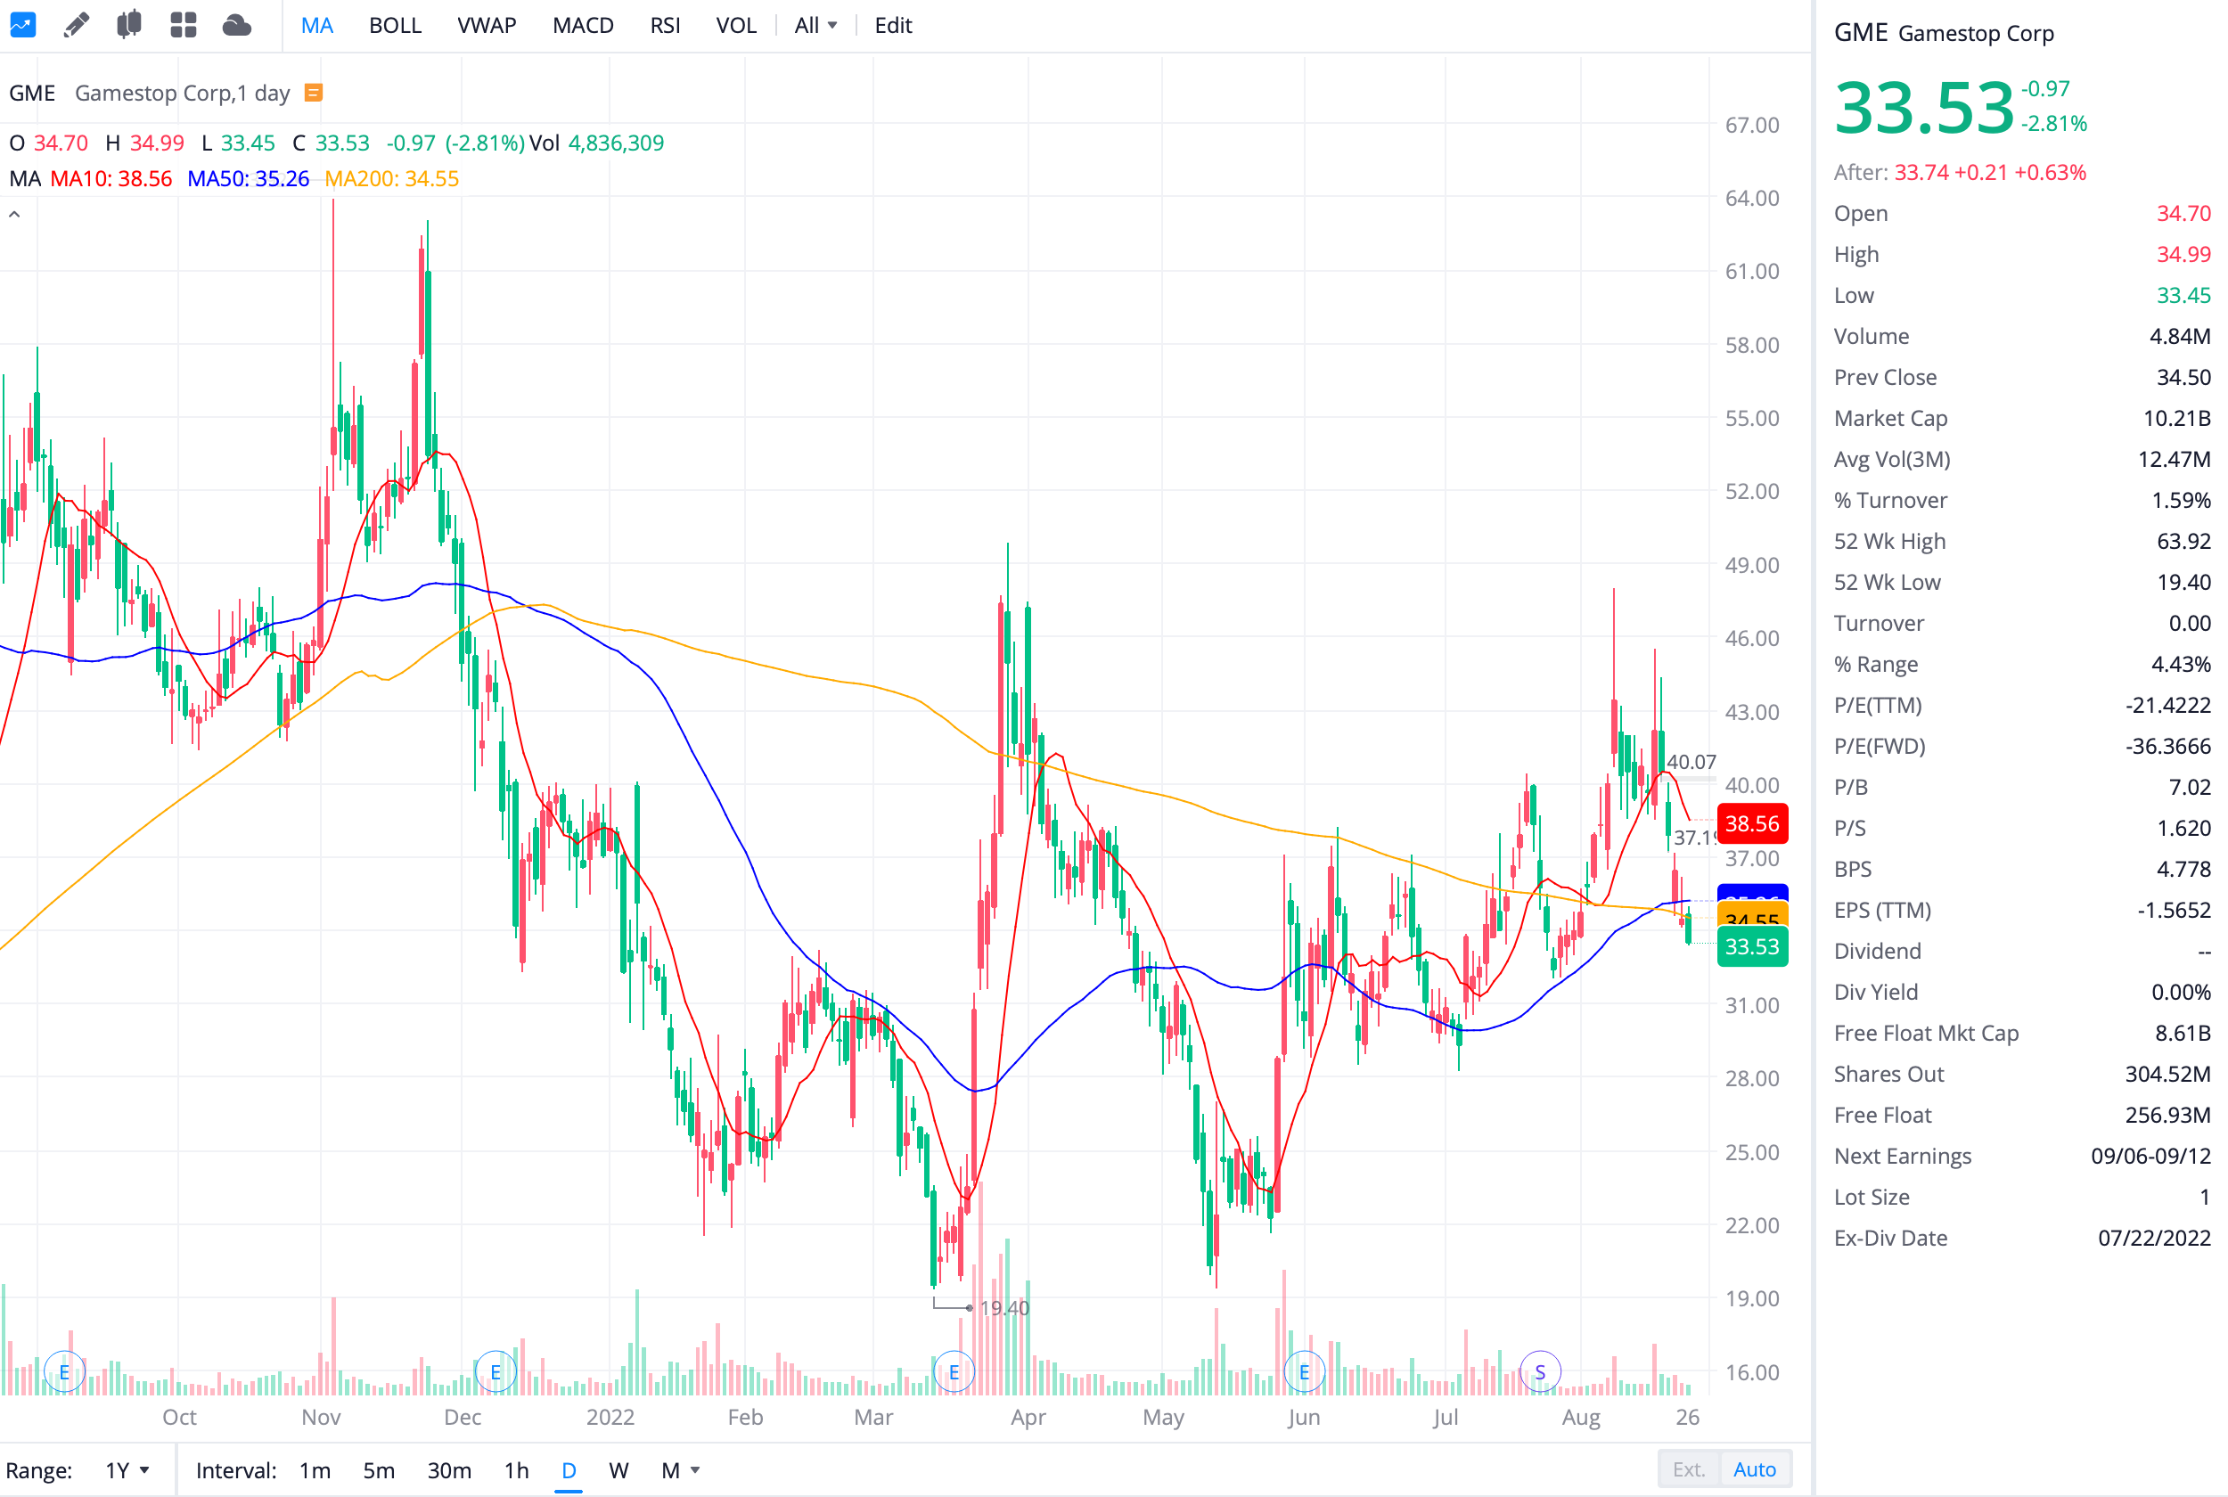Expand the 1Y range dropdown

[127, 1470]
